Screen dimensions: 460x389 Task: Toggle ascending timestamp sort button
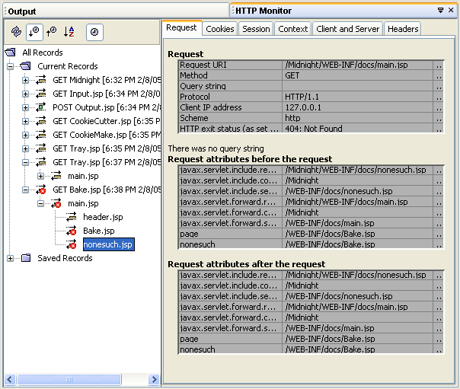click(52, 32)
